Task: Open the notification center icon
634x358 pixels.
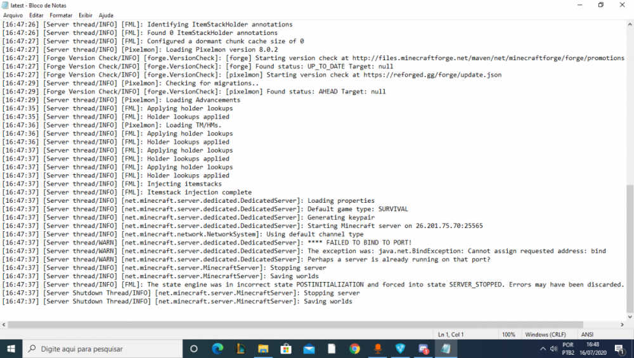Action: (x=619, y=349)
